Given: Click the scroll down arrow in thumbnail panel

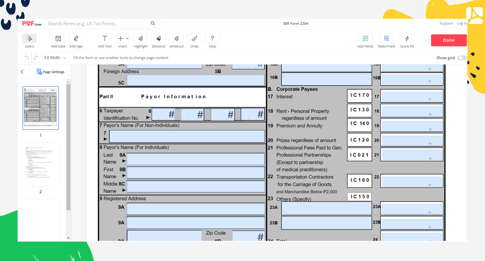Looking at the screenshot, I should pos(69,238).
